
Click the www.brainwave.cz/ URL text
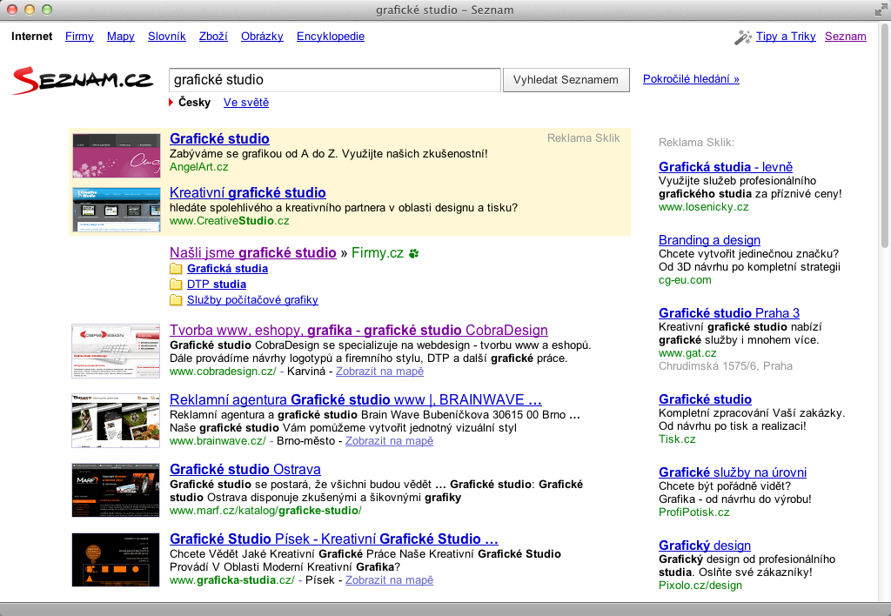click(218, 441)
